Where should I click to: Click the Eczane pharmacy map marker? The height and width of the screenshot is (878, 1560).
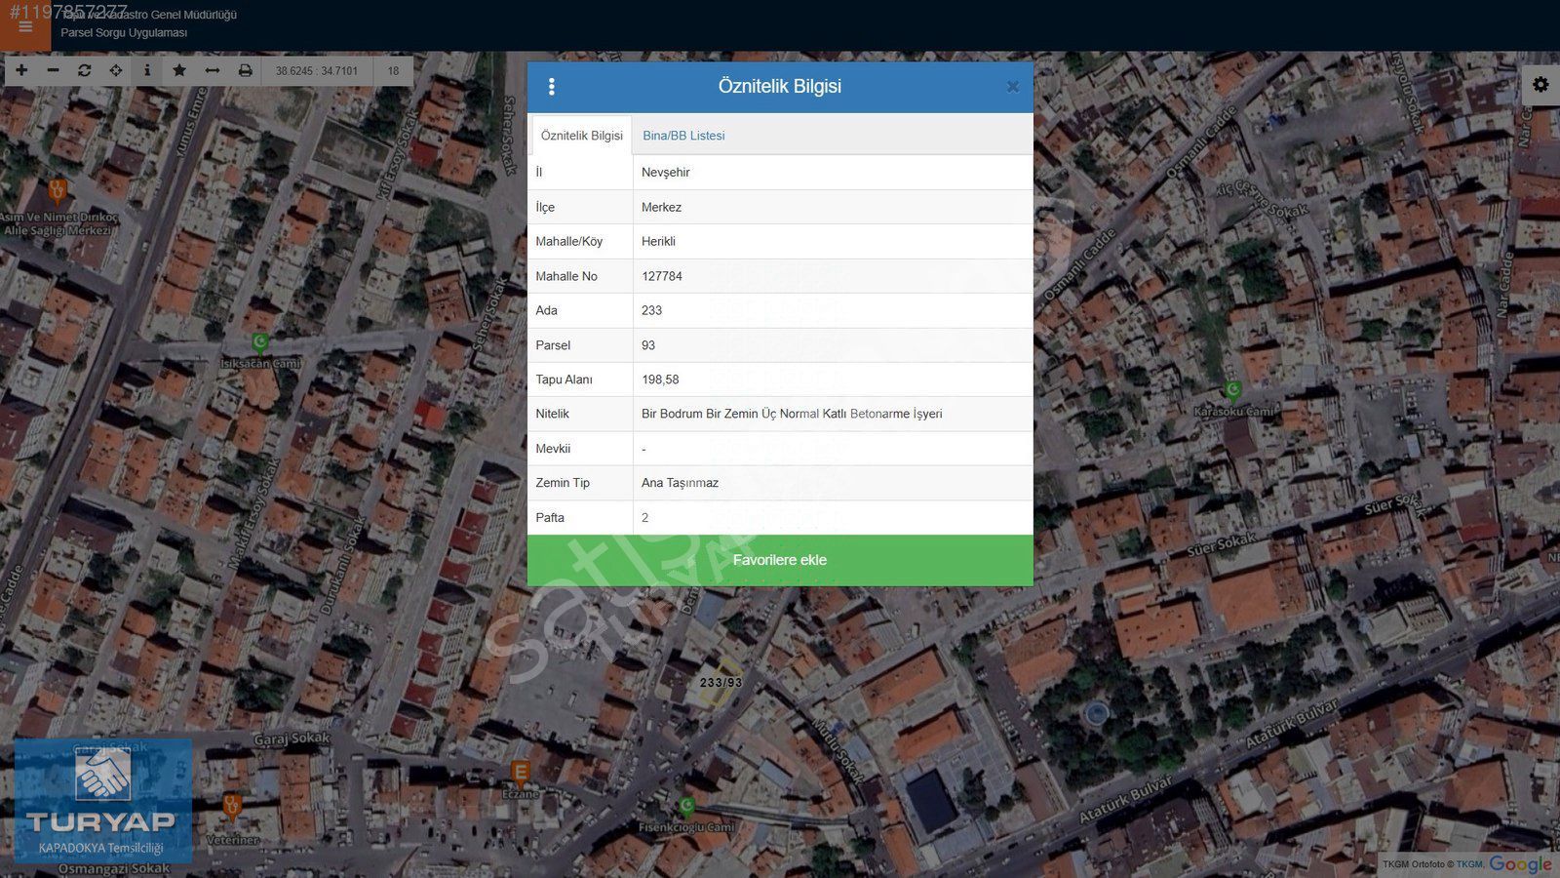click(x=521, y=773)
